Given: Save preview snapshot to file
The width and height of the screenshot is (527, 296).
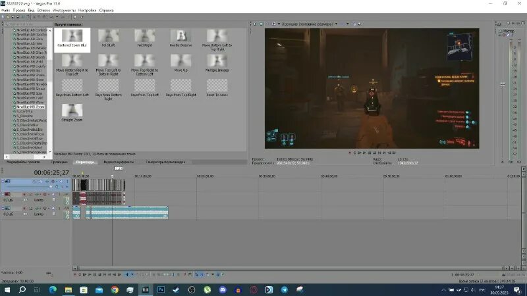Looking at the screenshot, I should 359,24.
